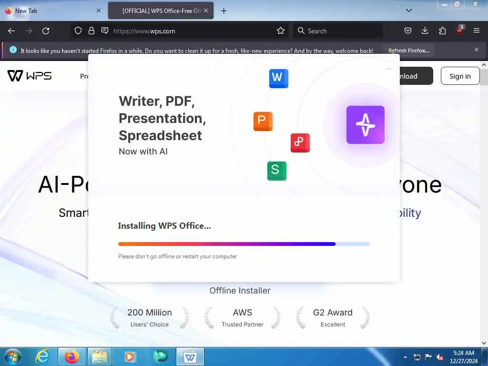Click the installation progress bar
This screenshot has height=366, width=488.
point(244,244)
